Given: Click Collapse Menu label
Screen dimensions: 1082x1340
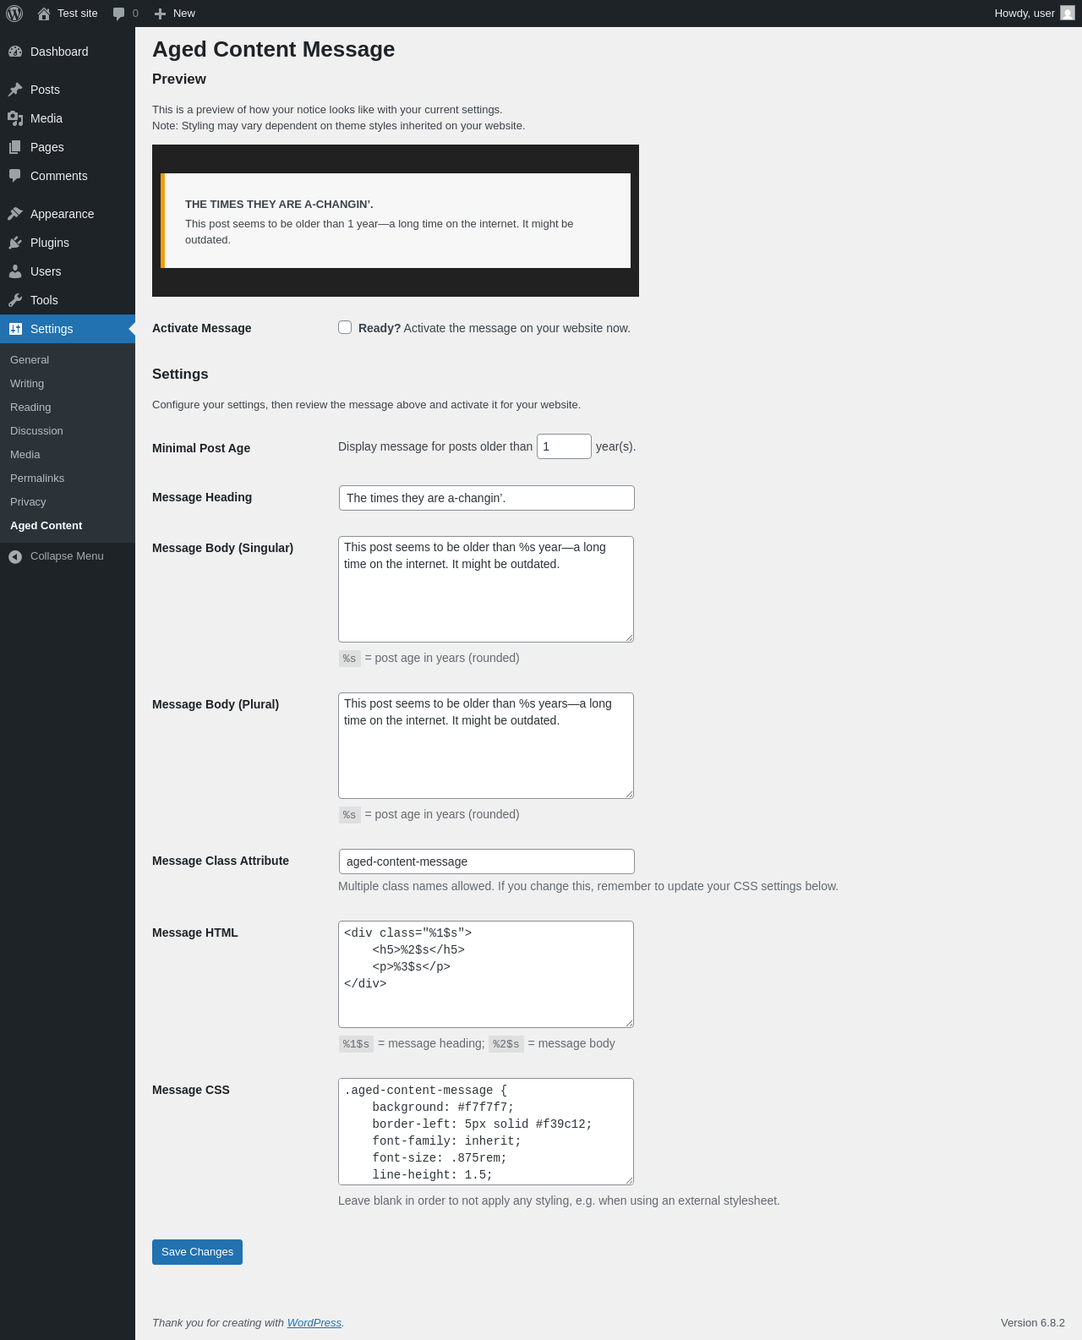Looking at the screenshot, I should [67, 556].
